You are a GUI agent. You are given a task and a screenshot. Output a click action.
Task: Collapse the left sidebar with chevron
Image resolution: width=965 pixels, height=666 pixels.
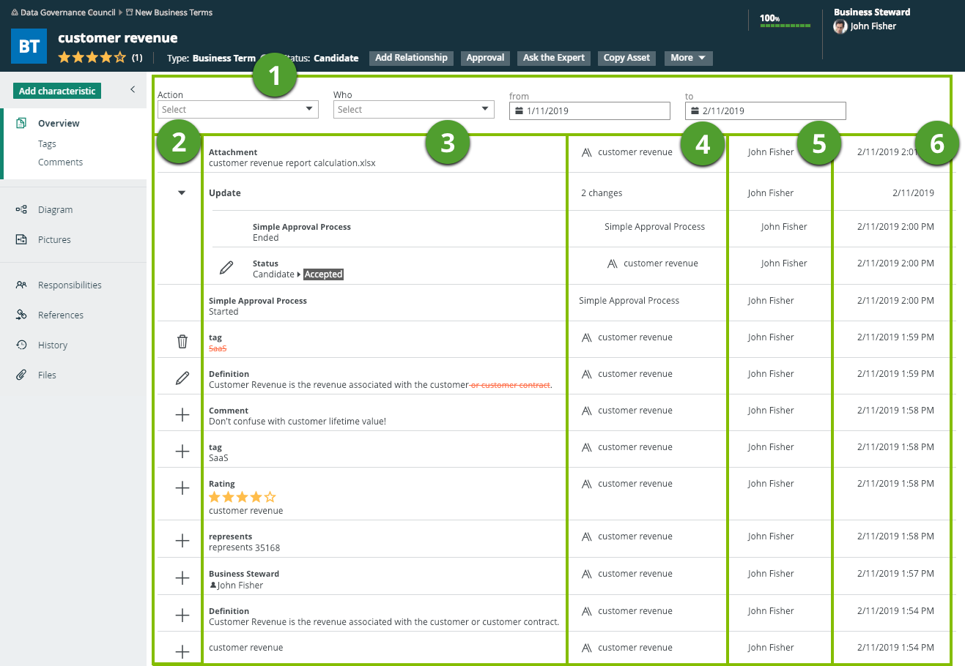[133, 89]
